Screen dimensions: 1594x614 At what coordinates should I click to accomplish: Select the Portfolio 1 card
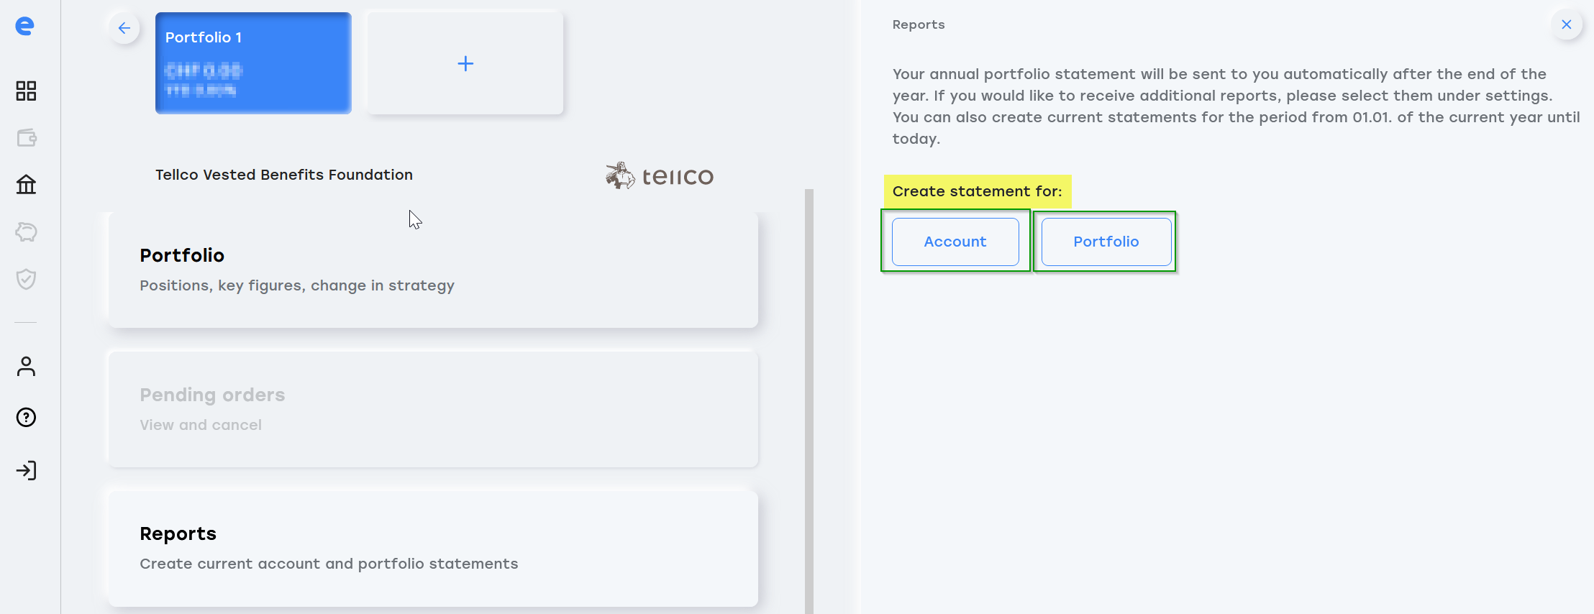253,63
